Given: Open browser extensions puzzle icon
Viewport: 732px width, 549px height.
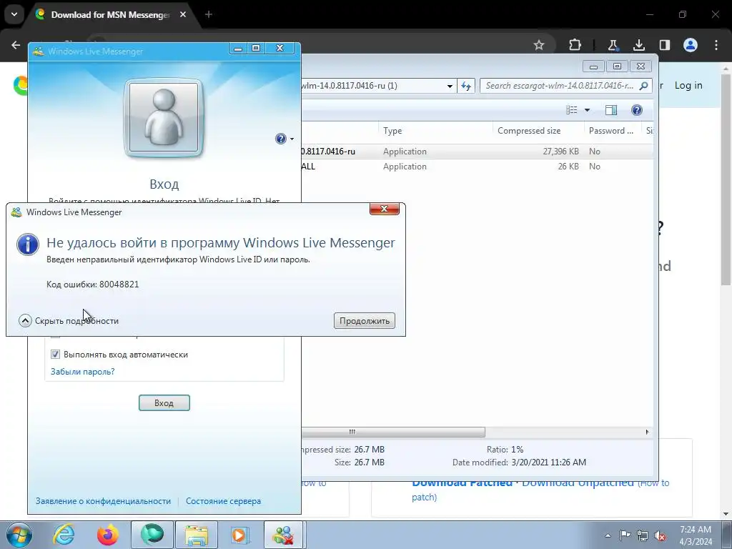Looking at the screenshot, I should point(575,45).
